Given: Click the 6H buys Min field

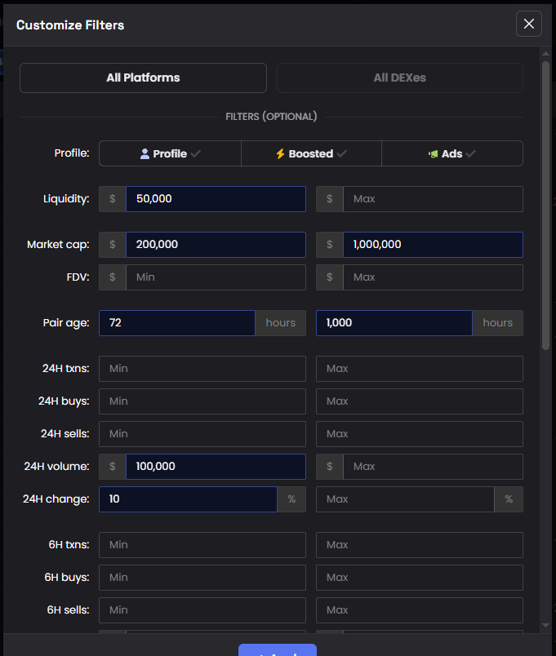Looking at the screenshot, I should coord(202,578).
